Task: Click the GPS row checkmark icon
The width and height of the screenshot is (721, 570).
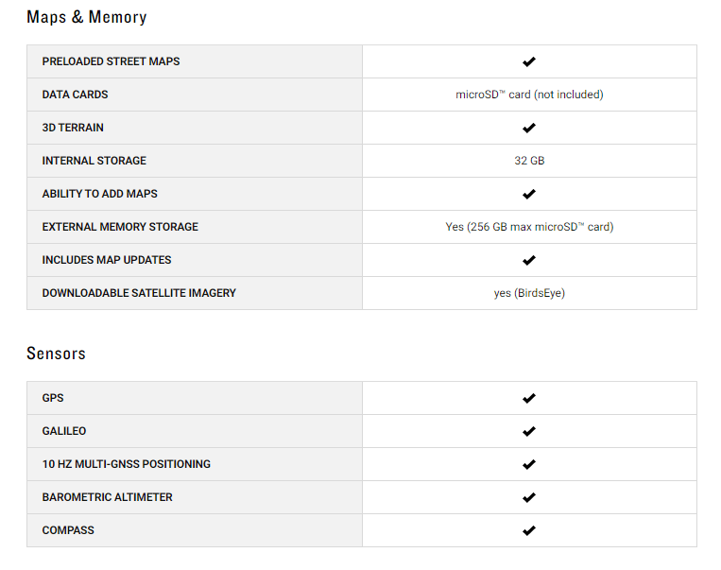Action: point(529,398)
